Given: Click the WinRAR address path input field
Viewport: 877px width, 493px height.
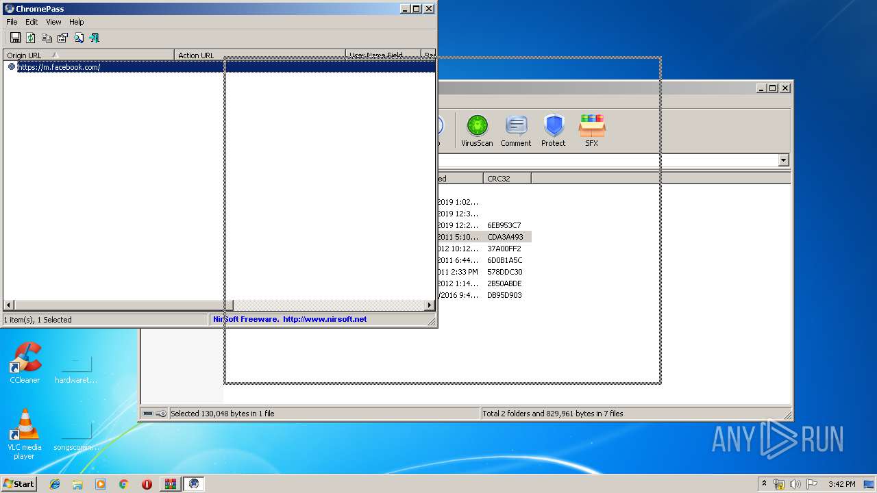Looking at the screenshot, I should tap(607, 160).
